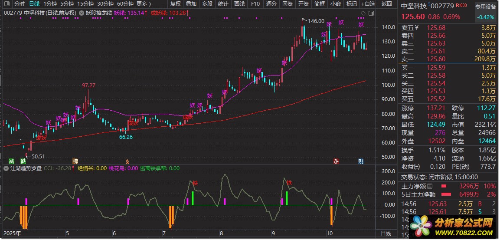500x240 pixels.
Task: Click the 卖一 125.60 order row
Action: point(448,59)
